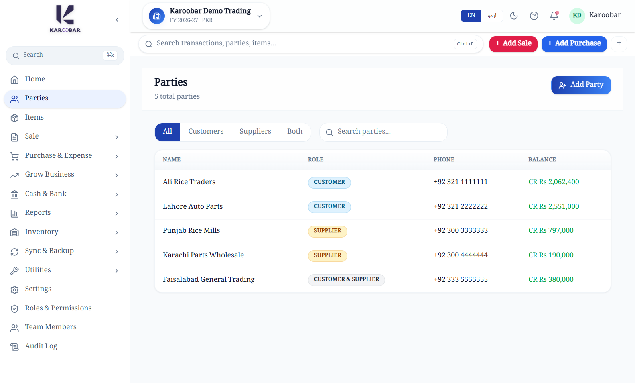Open the Faisalabad General Trading row
The width and height of the screenshot is (635, 383).
tap(383, 280)
